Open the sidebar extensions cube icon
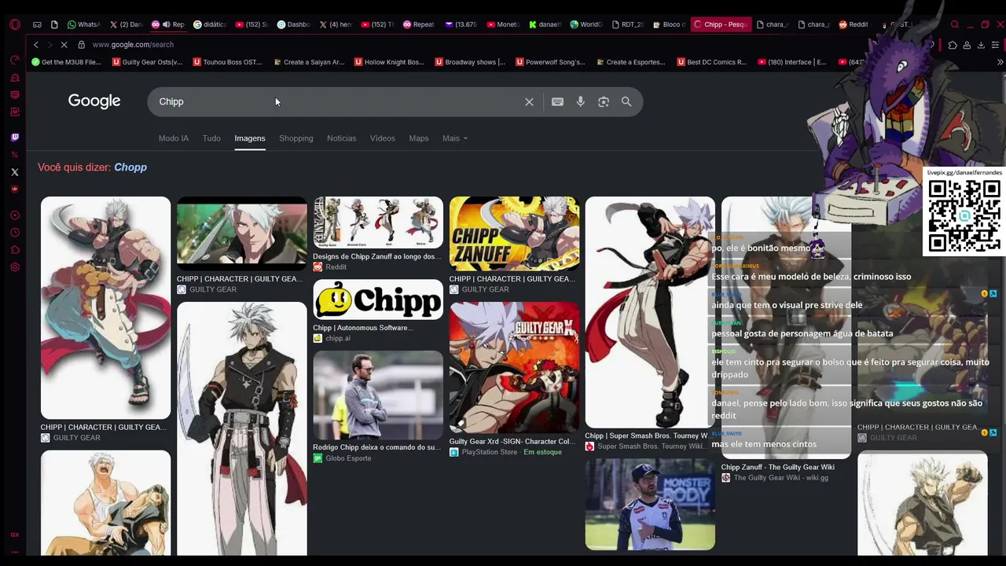This screenshot has height=566, width=1006. [15, 250]
